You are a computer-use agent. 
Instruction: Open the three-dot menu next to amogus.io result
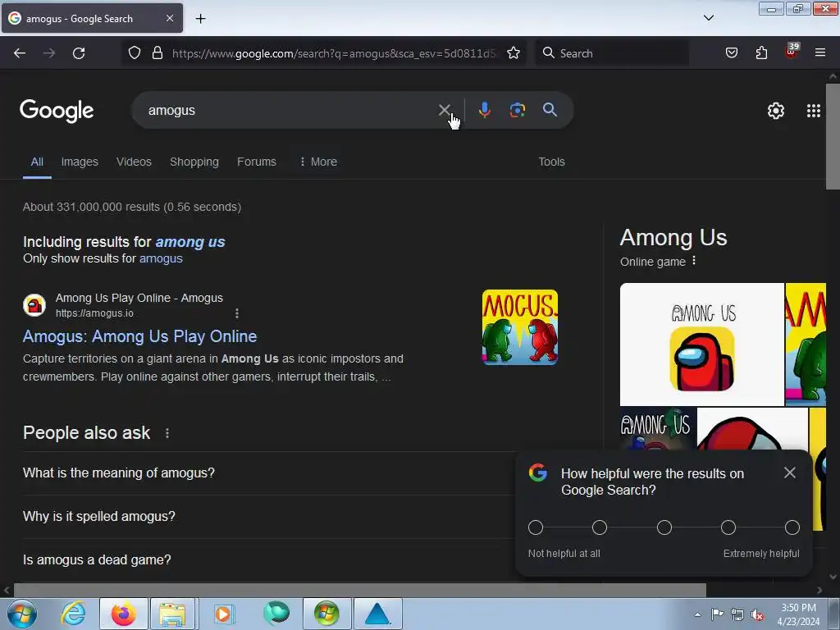click(x=237, y=313)
